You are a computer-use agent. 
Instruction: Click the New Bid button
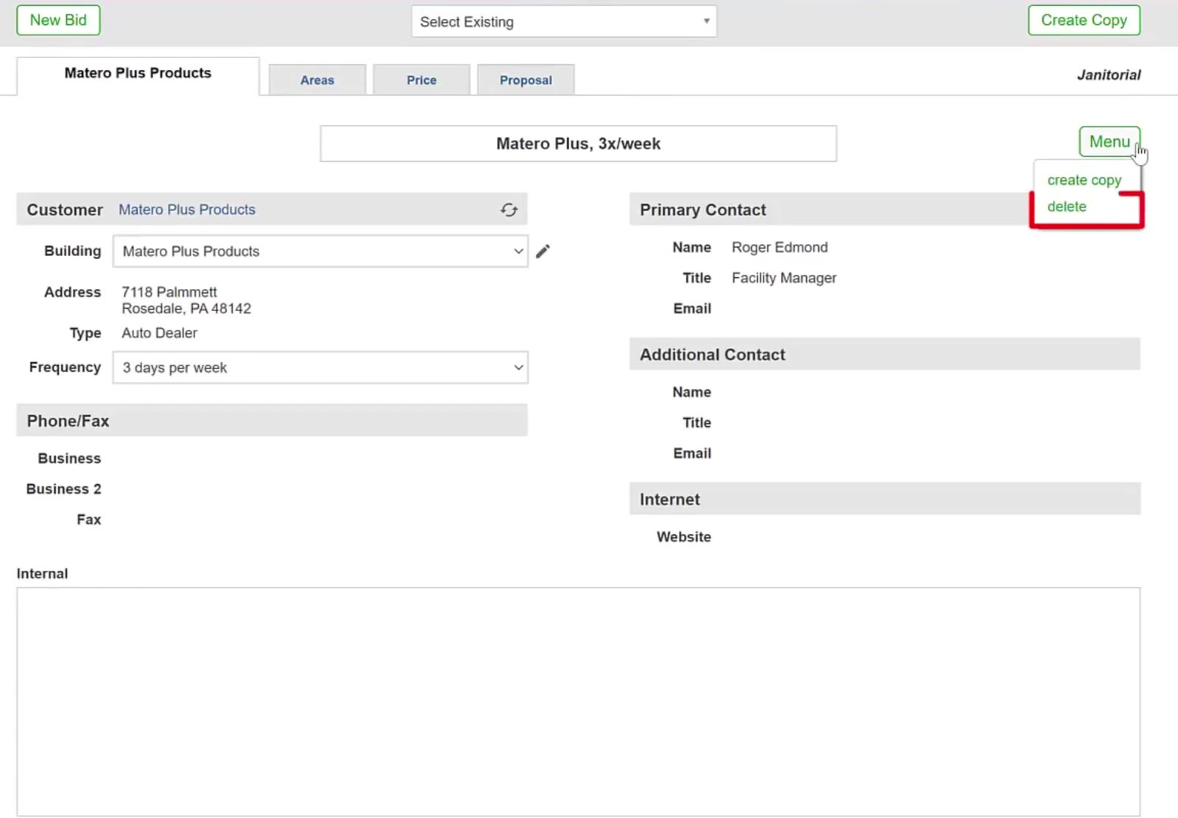point(58,21)
